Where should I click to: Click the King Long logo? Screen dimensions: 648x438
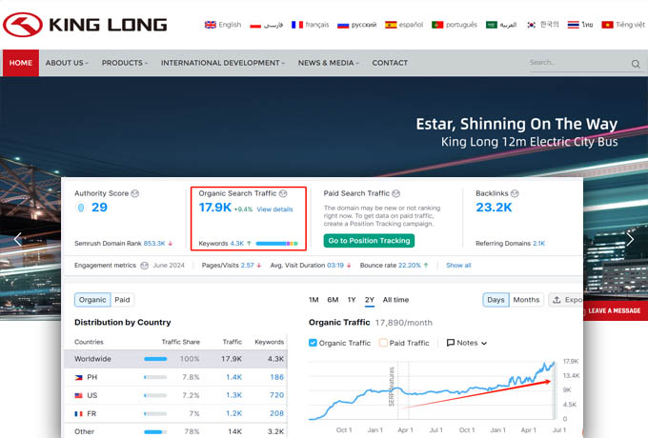click(x=85, y=25)
